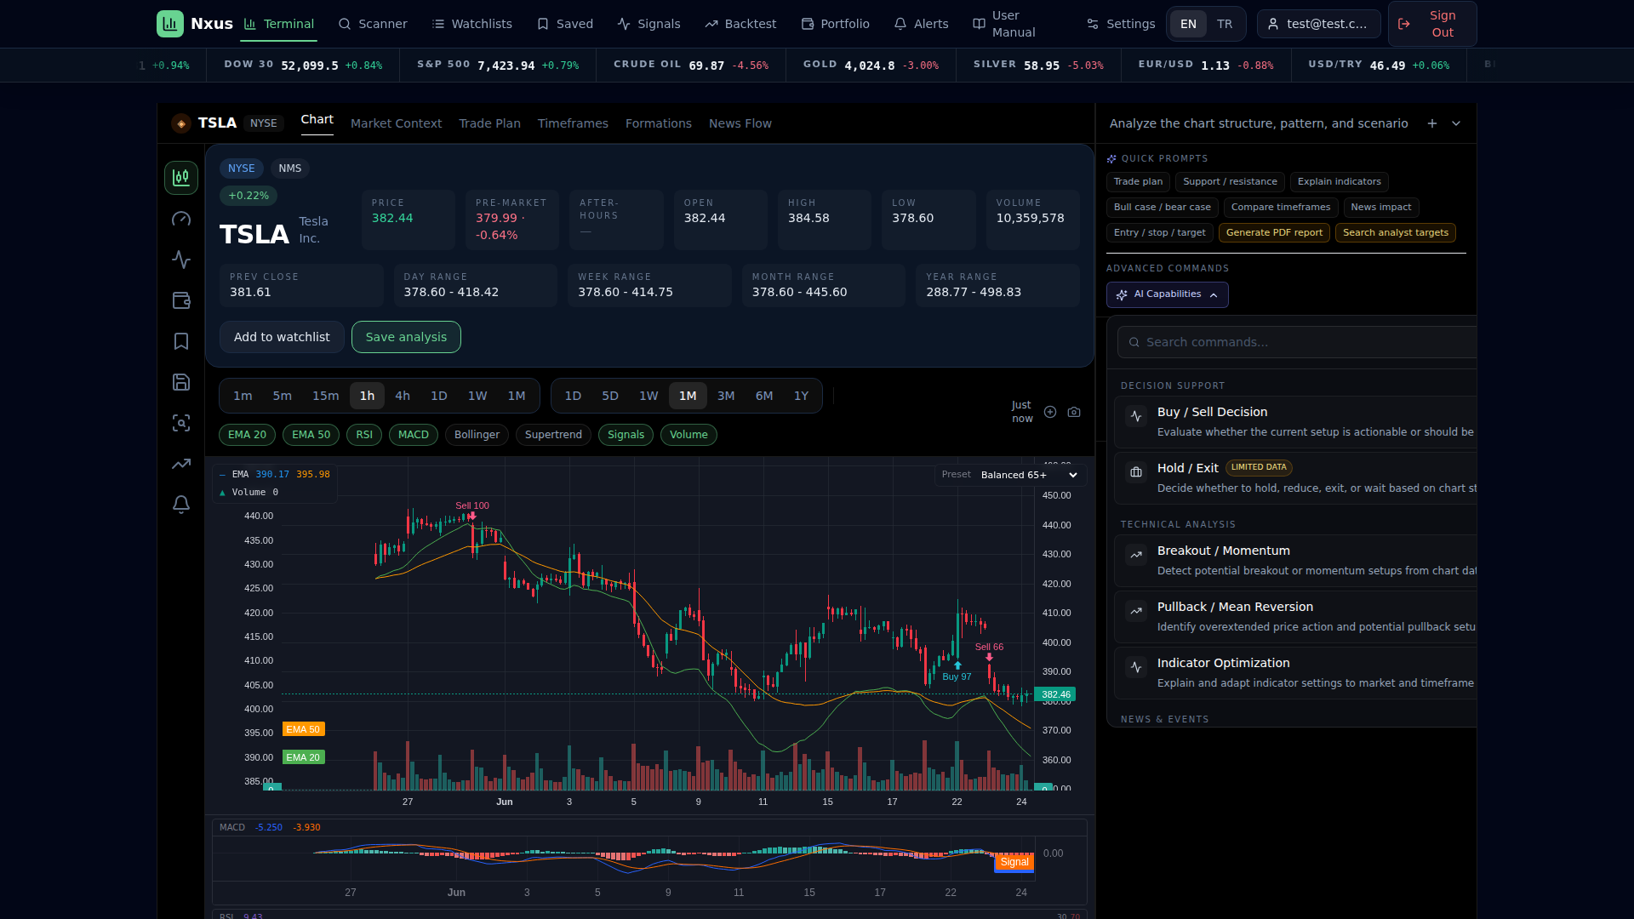Collapse the AI Capabilities dropdown
Image resolution: width=1634 pixels, height=919 pixels.
[1167, 294]
